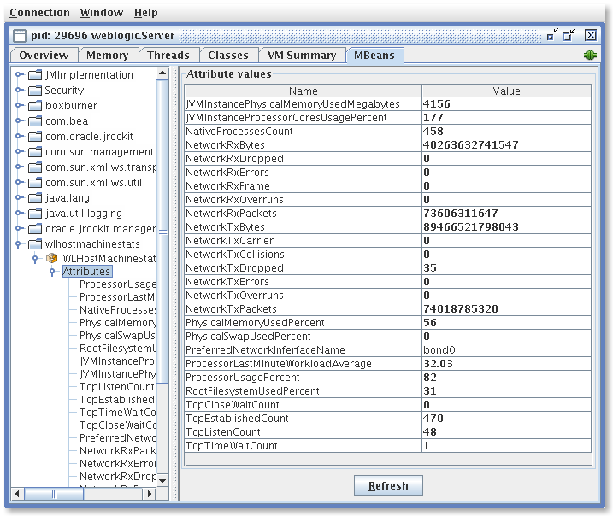Collapse the WLHostMachineStats MBean node
The height and width of the screenshot is (516, 613).
pos(35,259)
